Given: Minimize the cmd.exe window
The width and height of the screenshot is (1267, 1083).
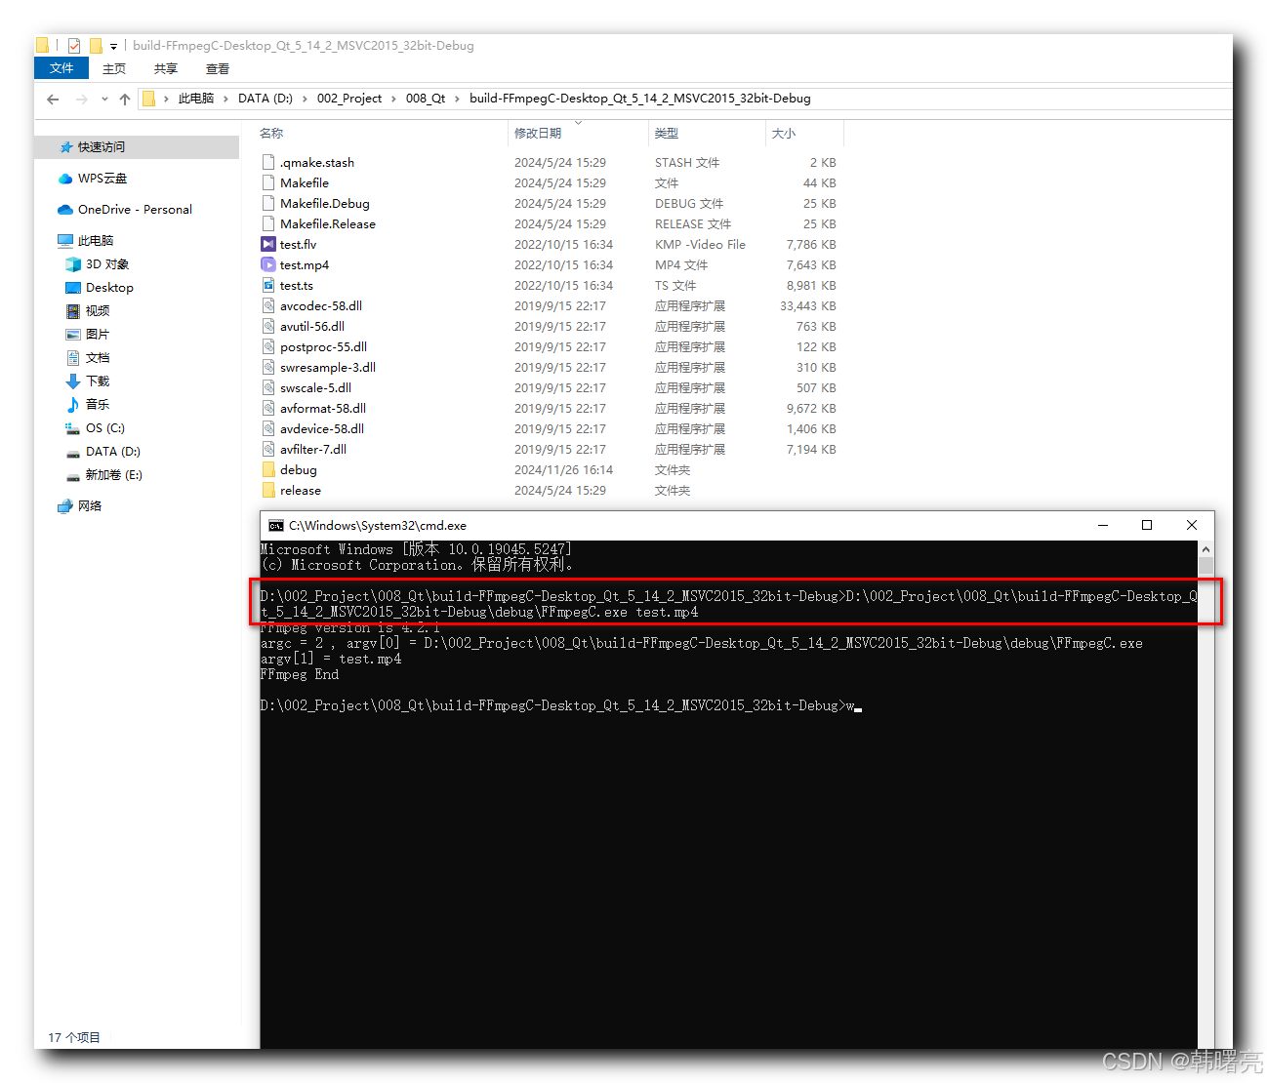Looking at the screenshot, I should tap(1103, 525).
